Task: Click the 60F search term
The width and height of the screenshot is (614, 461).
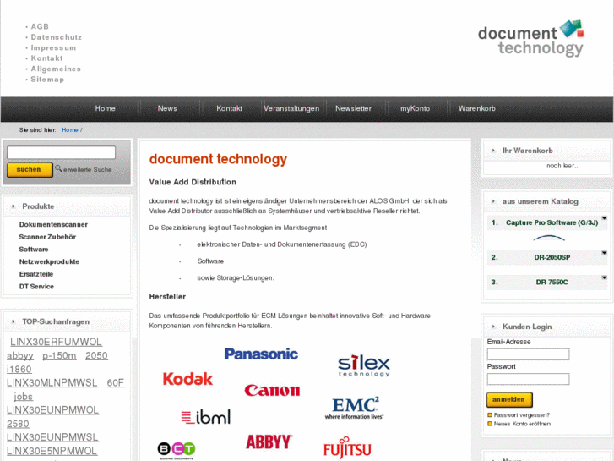Action: [x=116, y=382]
